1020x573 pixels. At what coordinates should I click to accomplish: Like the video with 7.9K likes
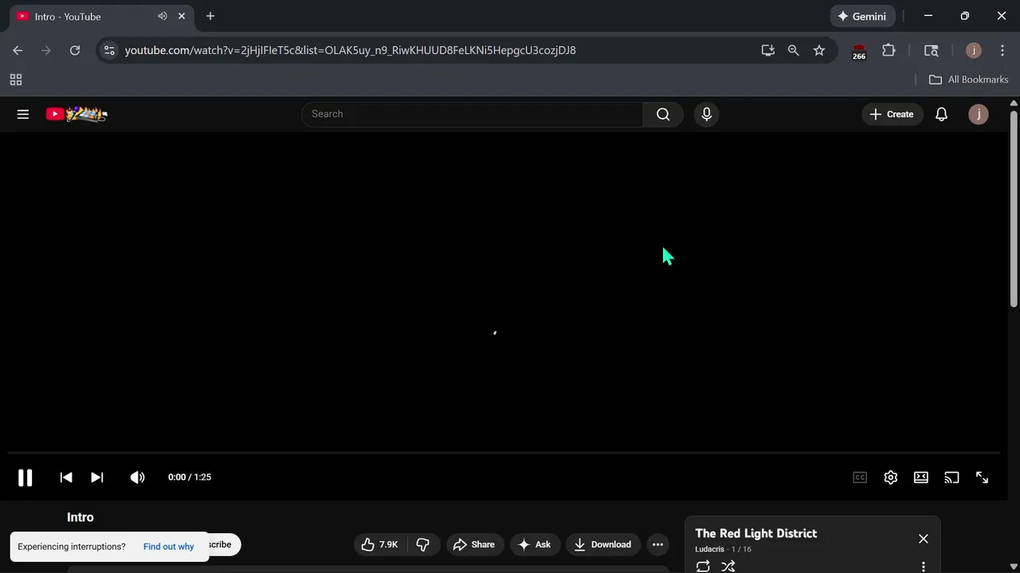click(380, 544)
